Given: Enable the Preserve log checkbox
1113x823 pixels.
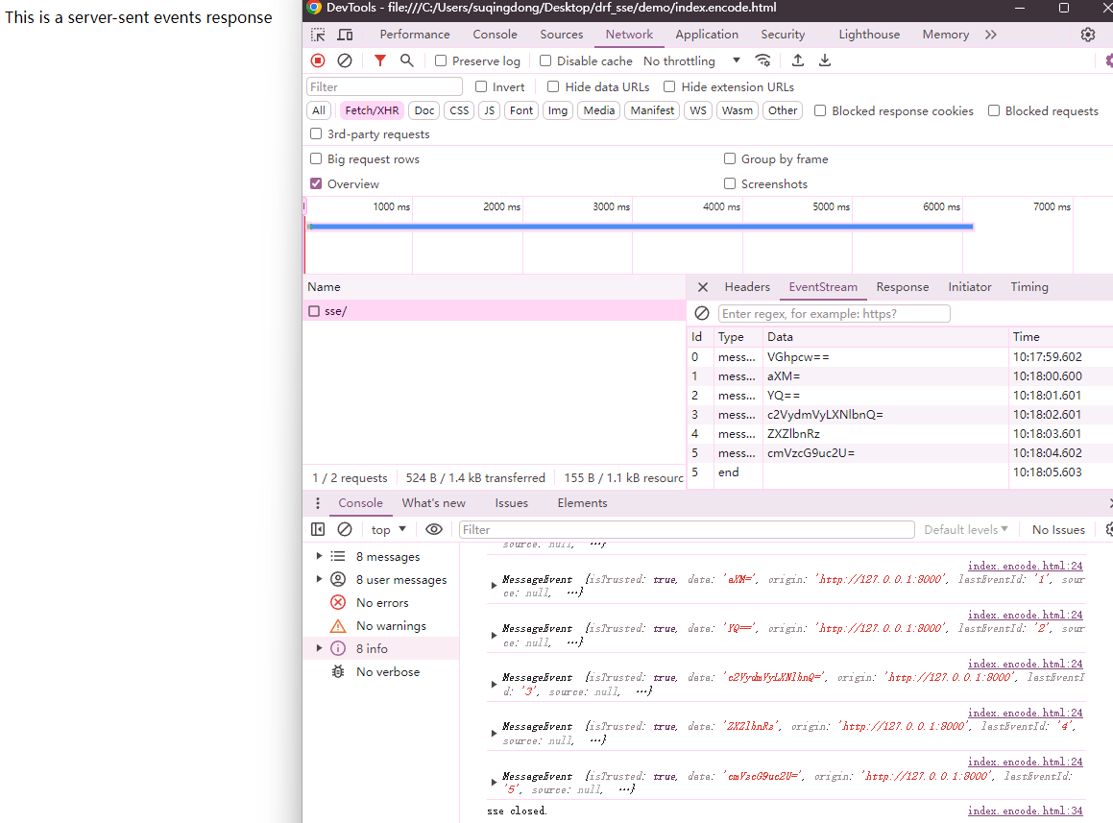Looking at the screenshot, I should tap(441, 61).
